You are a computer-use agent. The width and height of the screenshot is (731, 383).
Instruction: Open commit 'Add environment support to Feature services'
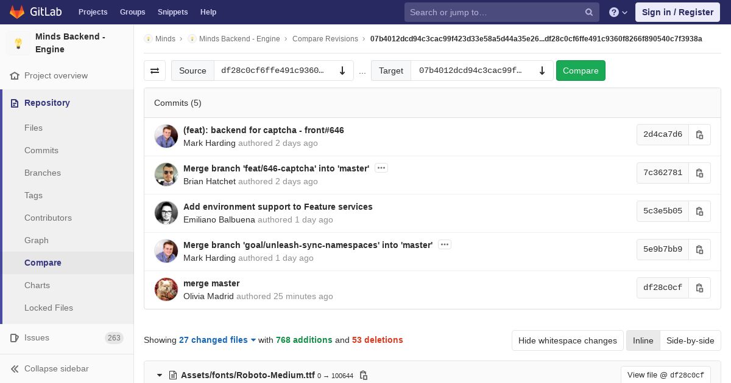278,207
